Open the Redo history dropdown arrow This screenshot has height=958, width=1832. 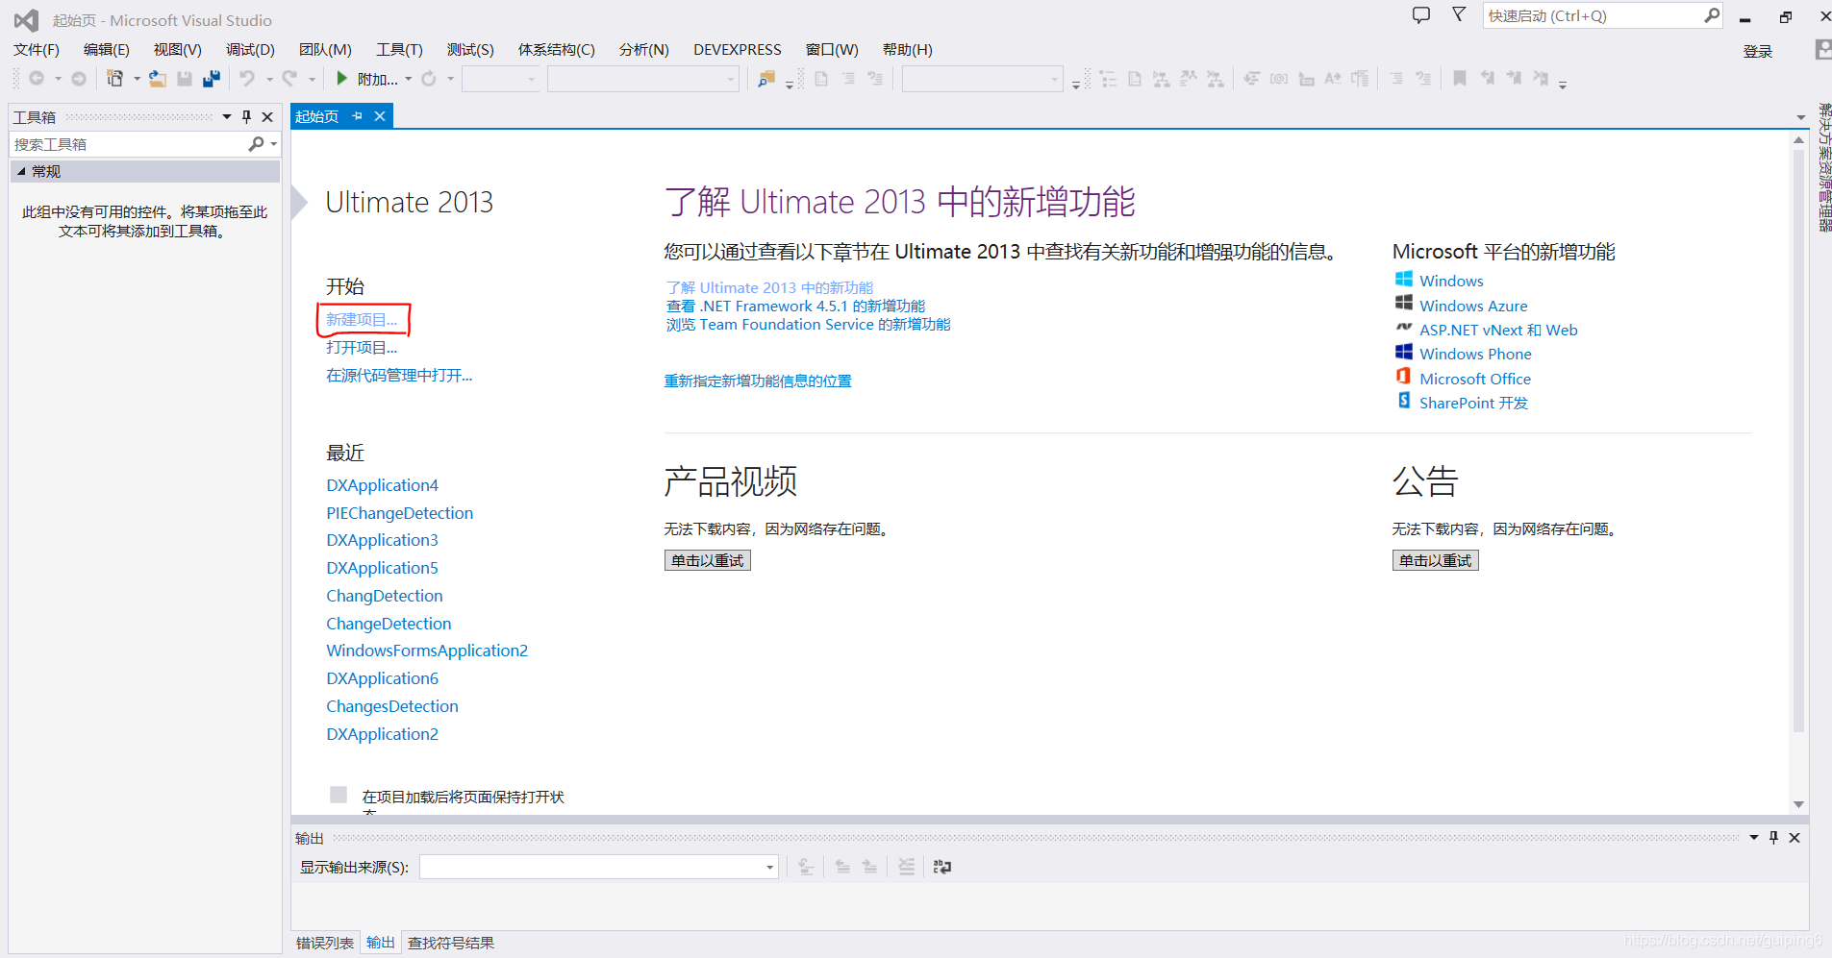click(x=312, y=79)
